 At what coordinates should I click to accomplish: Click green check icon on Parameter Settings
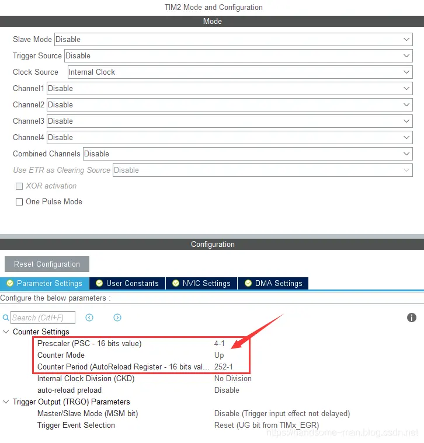pyautogui.click(x=10, y=283)
